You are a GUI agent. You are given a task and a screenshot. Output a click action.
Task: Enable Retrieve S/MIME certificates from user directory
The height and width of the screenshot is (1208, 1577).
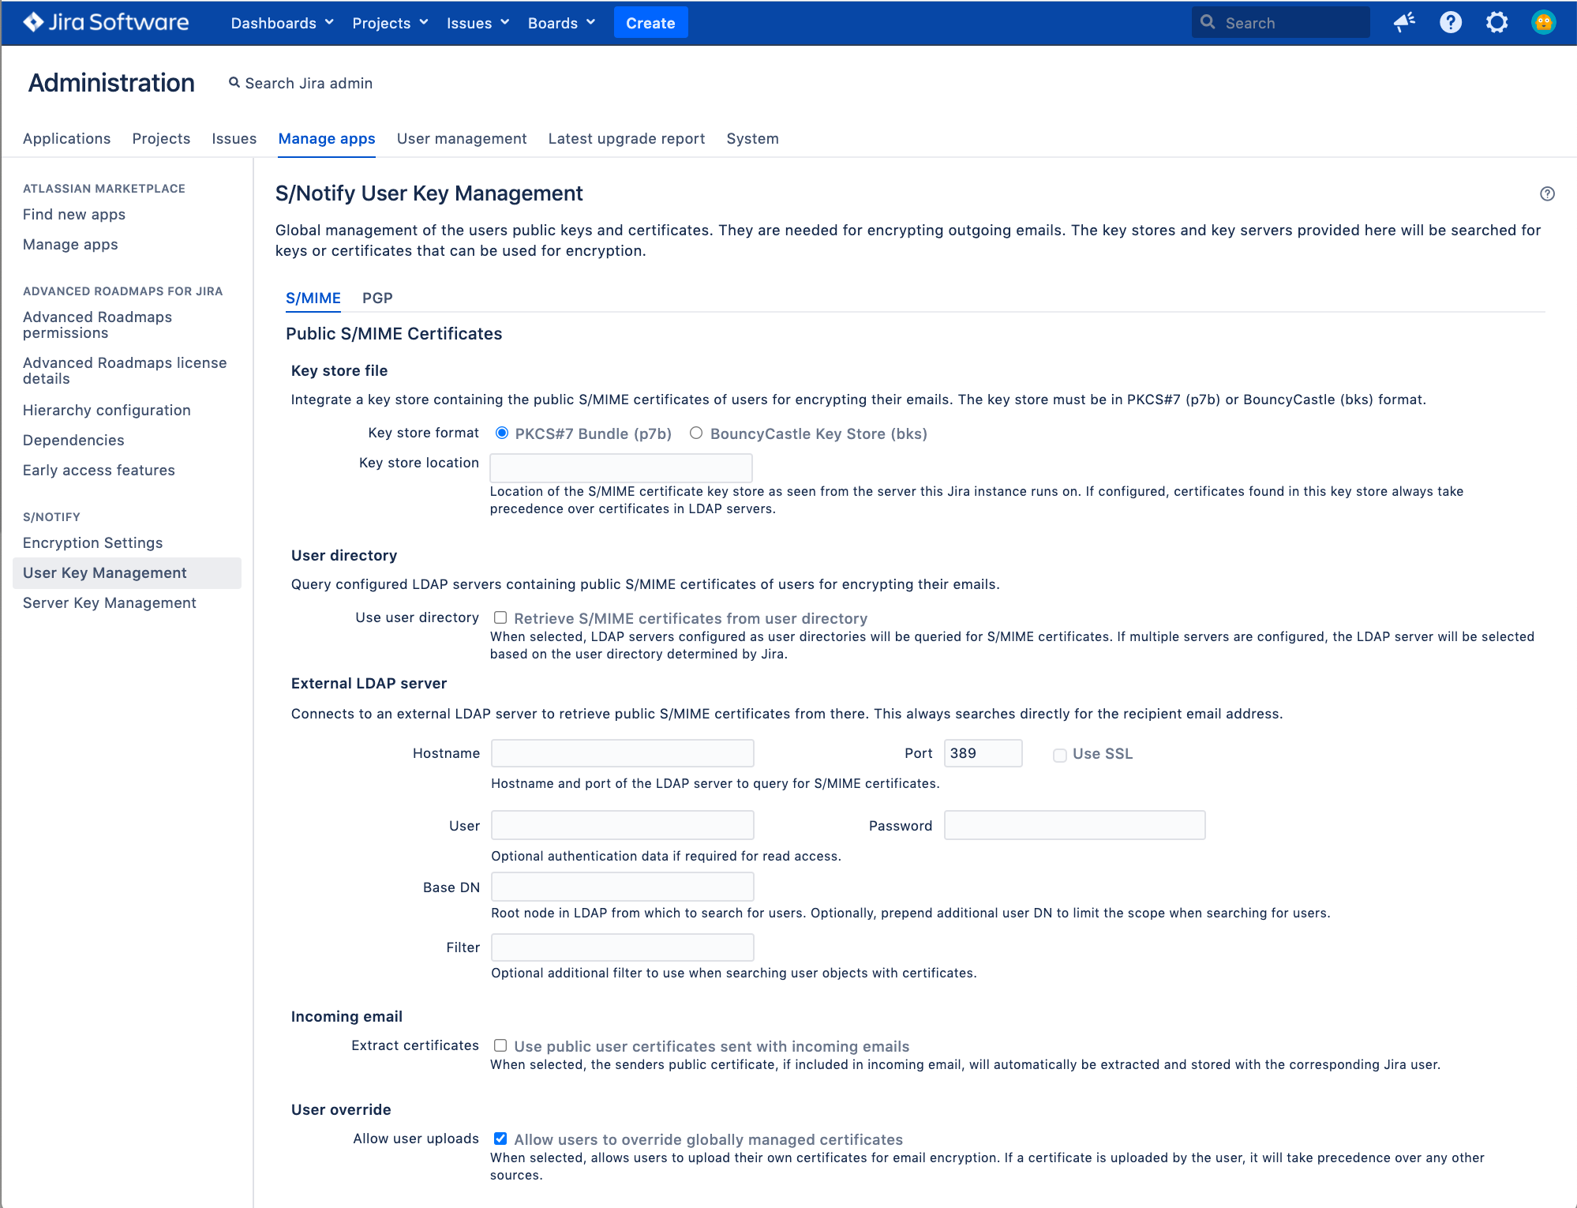tap(500, 617)
